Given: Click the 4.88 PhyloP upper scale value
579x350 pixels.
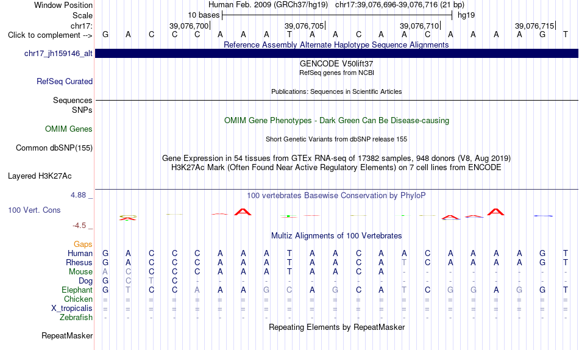Looking at the screenshot, I should click(78, 195).
